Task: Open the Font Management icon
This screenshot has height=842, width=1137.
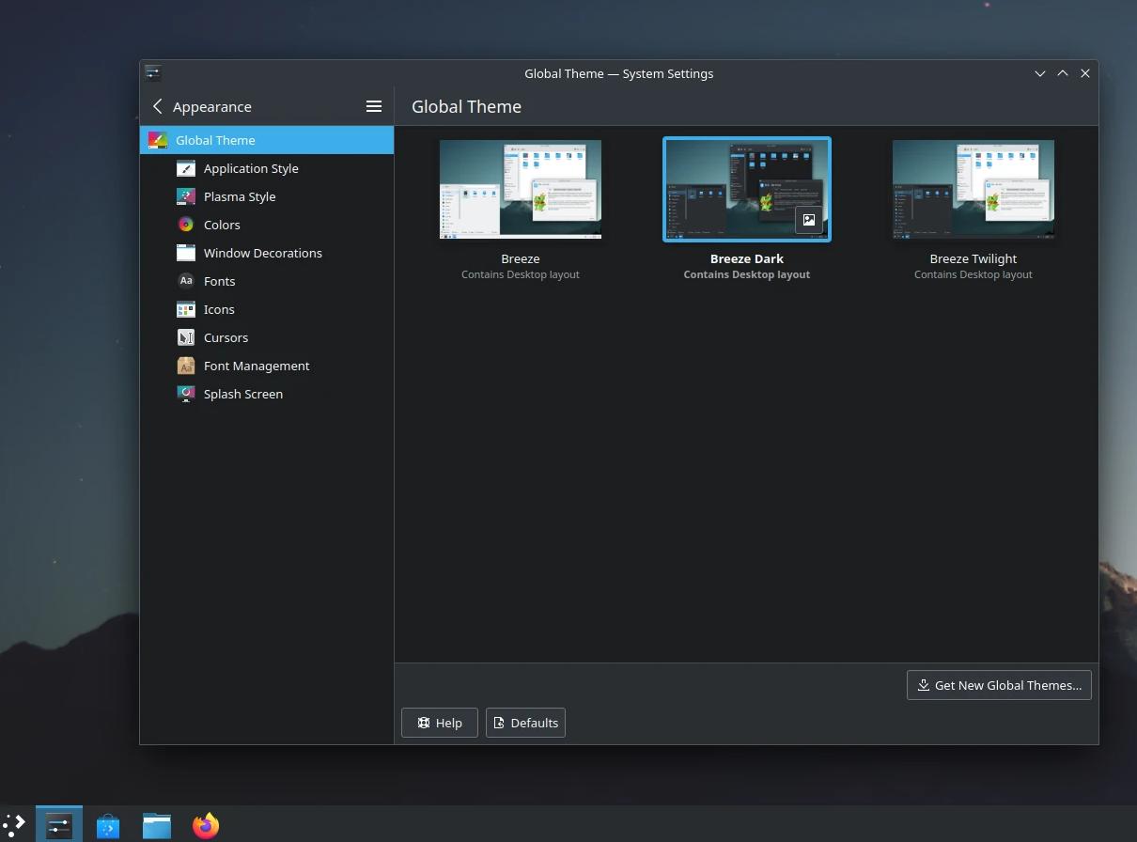Action: (186, 366)
